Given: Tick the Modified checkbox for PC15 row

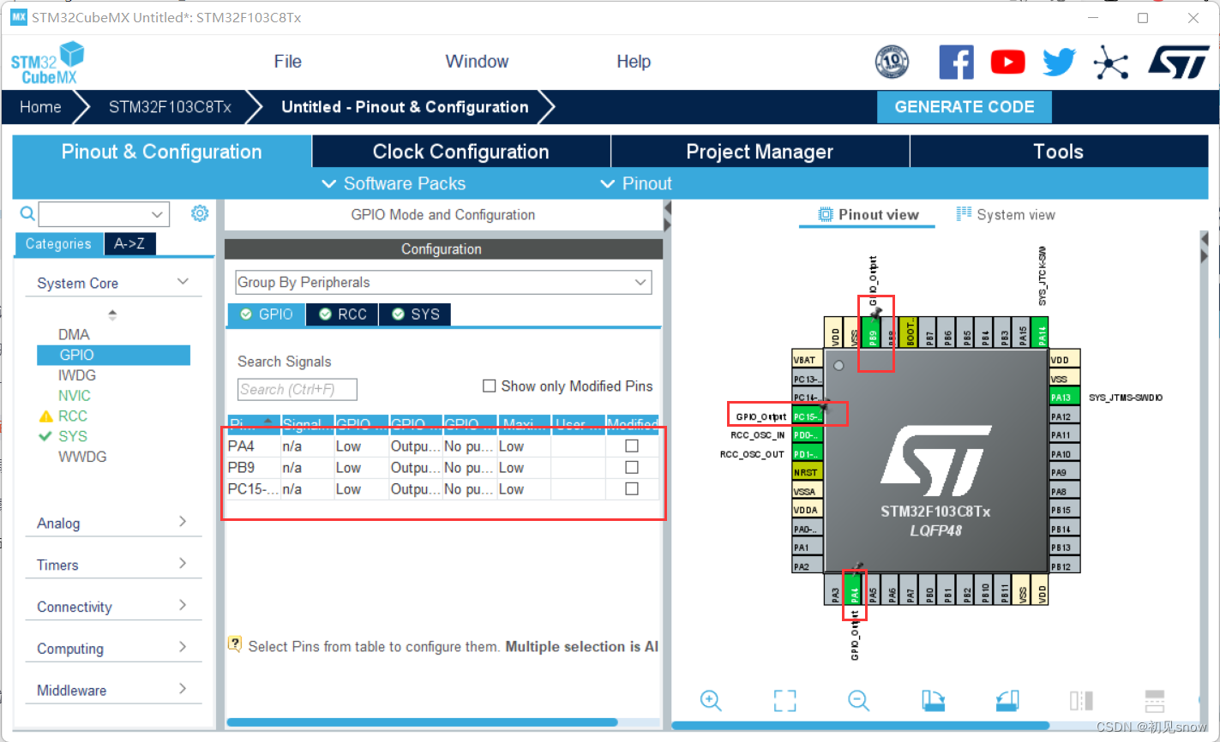Looking at the screenshot, I should (x=632, y=488).
